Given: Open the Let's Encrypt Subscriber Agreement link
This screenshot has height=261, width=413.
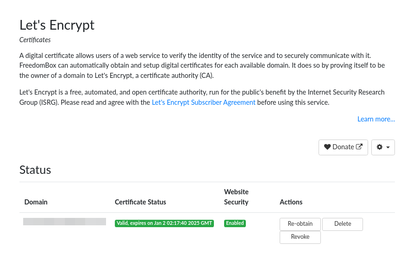Looking at the screenshot, I should click(x=204, y=102).
